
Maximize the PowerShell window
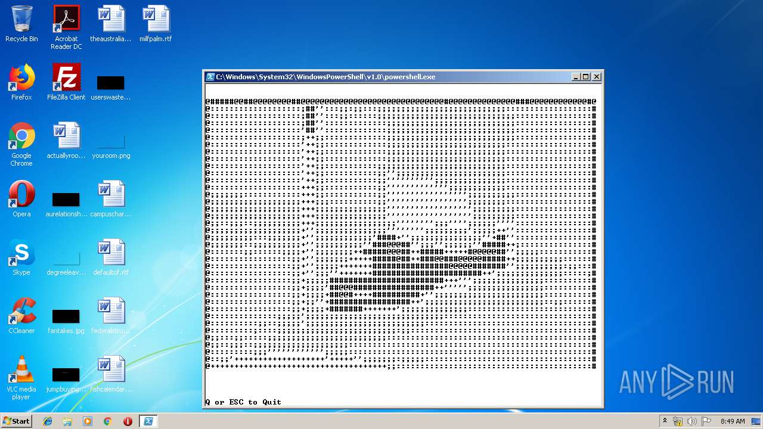[x=586, y=77]
